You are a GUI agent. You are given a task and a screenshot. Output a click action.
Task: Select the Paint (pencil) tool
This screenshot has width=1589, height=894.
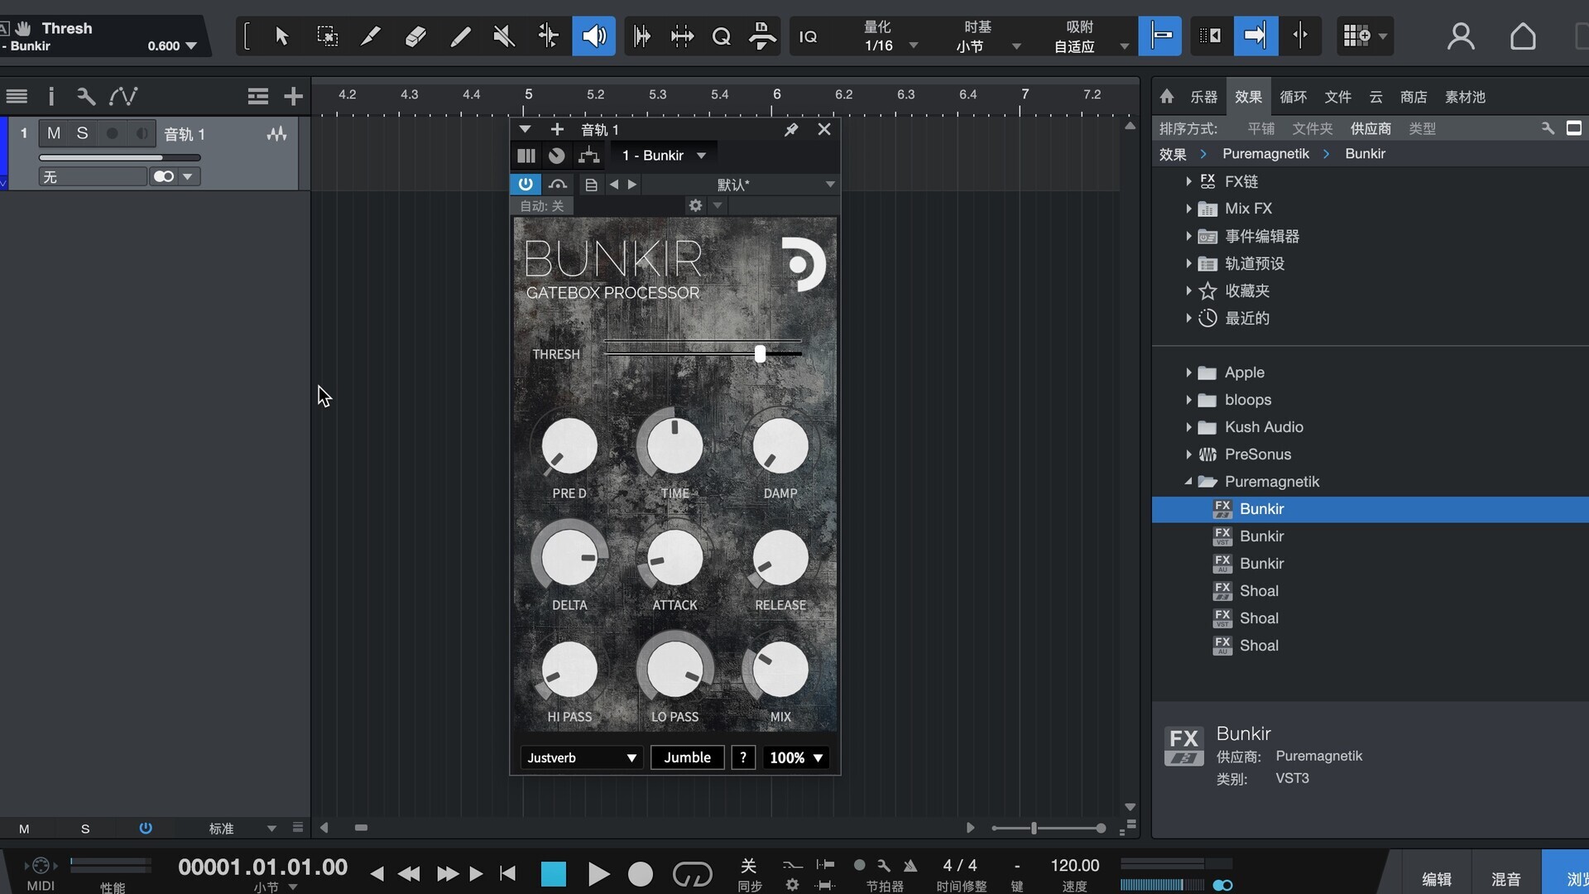click(x=460, y=36)
